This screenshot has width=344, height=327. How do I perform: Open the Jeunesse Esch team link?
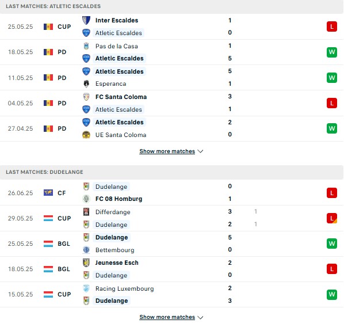[117, 263]
